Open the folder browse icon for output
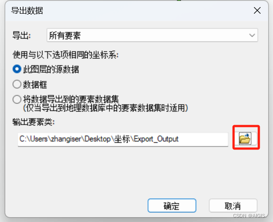The image size is (273, 222). tap(246, 138)
